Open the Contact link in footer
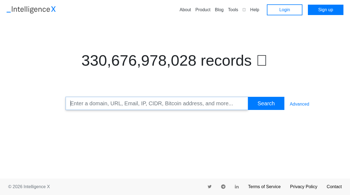 click(334, 187)
